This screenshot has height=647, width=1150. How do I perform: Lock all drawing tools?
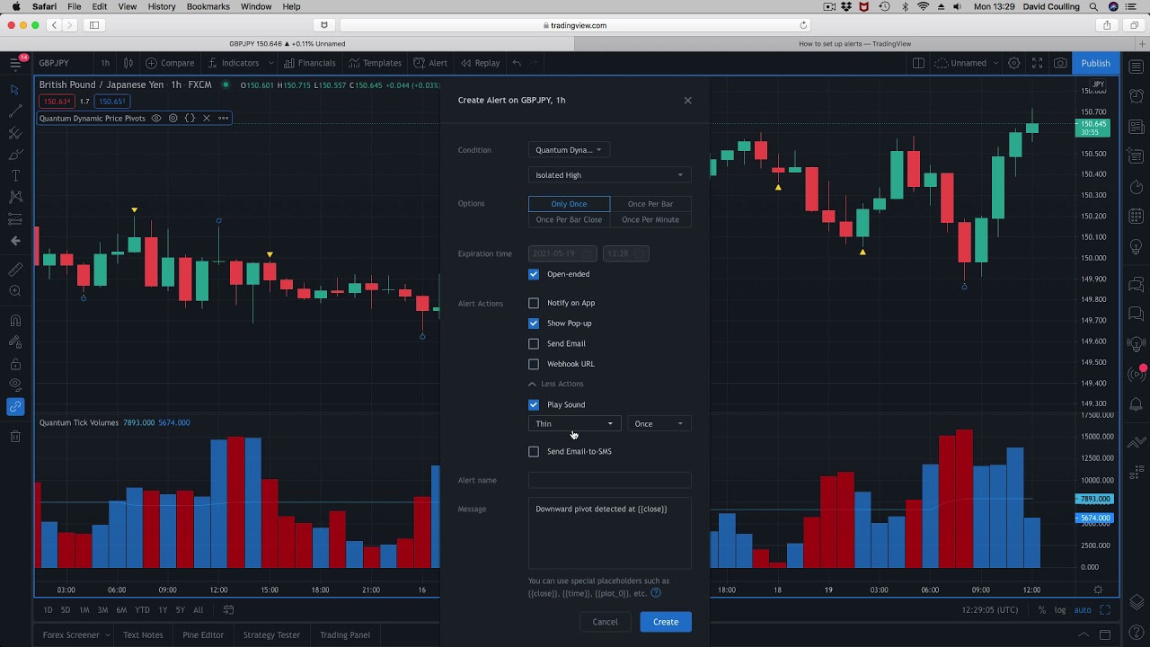[15, 364]
